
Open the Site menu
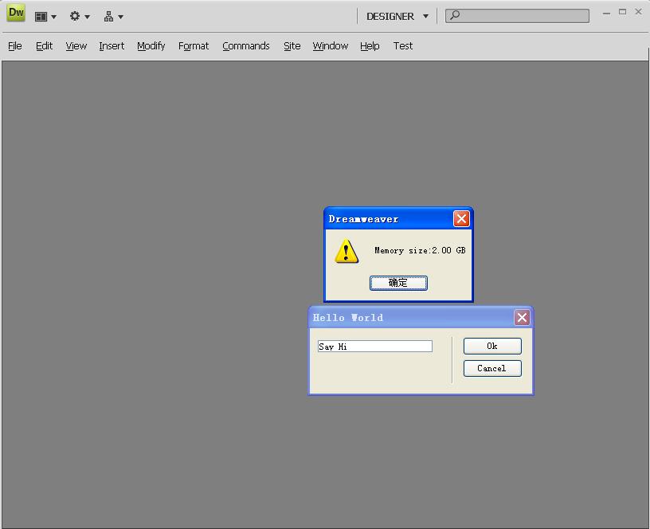(292, 46)
